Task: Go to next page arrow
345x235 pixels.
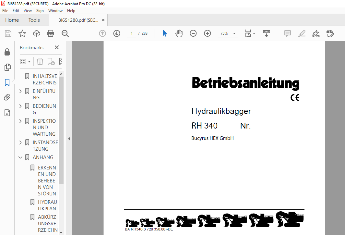Action: click(x=117, y=33)
